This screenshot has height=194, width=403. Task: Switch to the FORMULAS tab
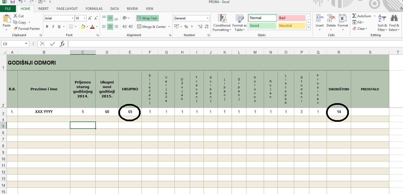tap(94, 9)
